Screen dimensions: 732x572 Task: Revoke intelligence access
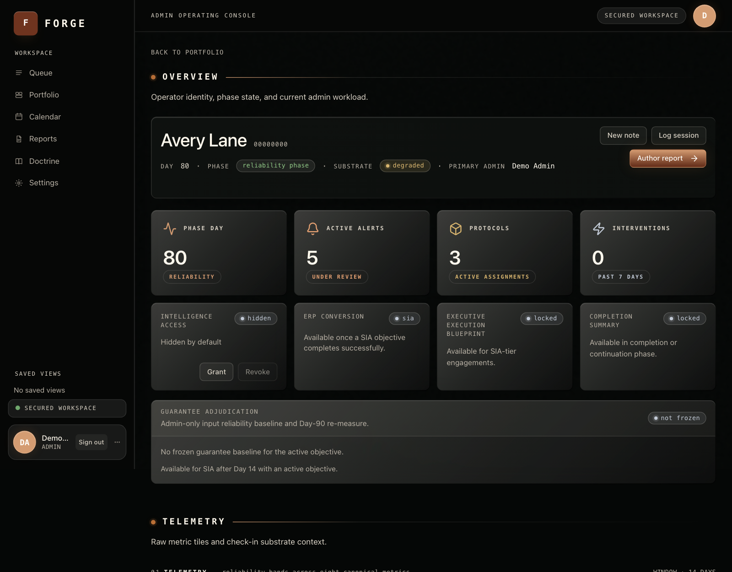(258, 372)
